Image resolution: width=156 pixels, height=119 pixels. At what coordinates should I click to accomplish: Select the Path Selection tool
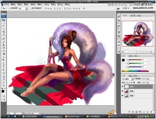click(4, 70)
